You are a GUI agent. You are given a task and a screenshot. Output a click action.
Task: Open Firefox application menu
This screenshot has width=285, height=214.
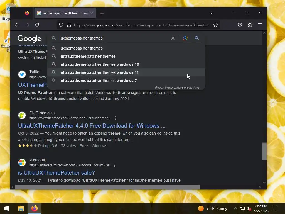[x=260, y=25]
